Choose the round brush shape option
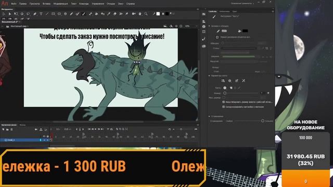 click(225, 88)
